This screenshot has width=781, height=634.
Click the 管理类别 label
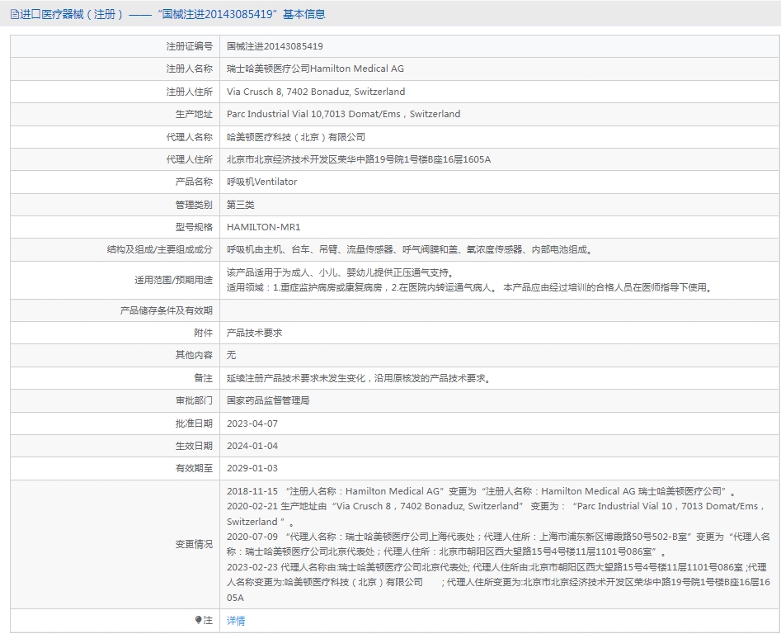194,205
